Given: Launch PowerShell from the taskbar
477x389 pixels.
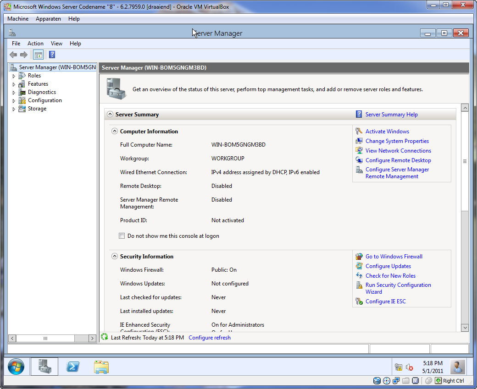Looking at the screenshot, I should coord(73,367).
